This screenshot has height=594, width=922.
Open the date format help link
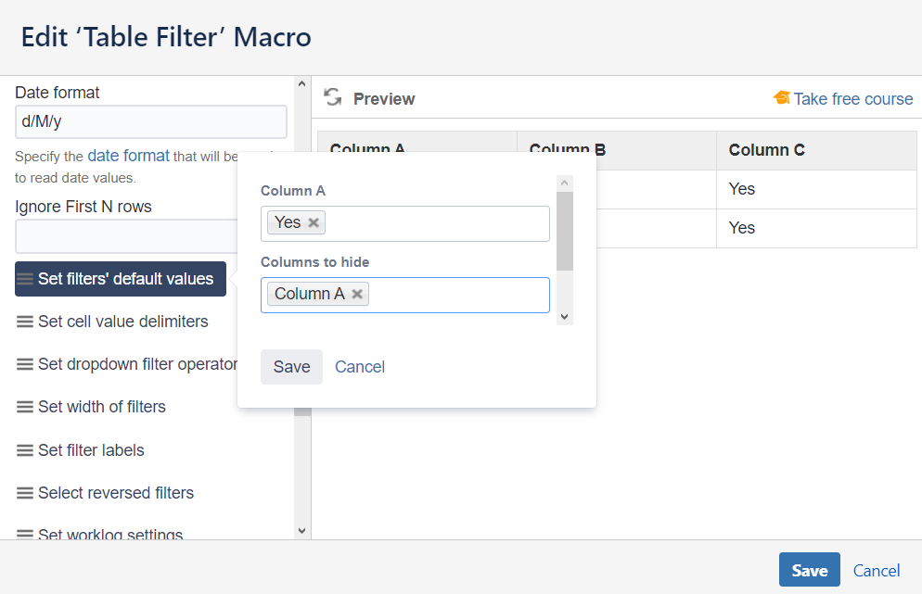(128, 156)
